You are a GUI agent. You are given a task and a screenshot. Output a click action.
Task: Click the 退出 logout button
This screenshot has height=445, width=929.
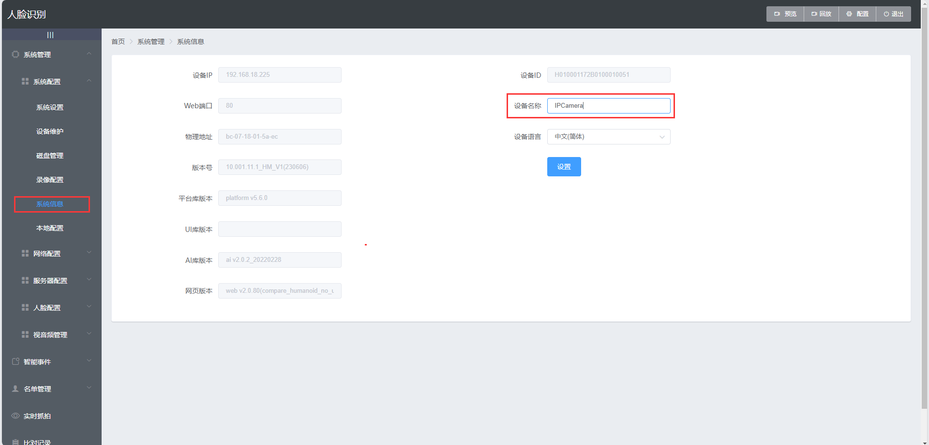[x=893, y=14]
